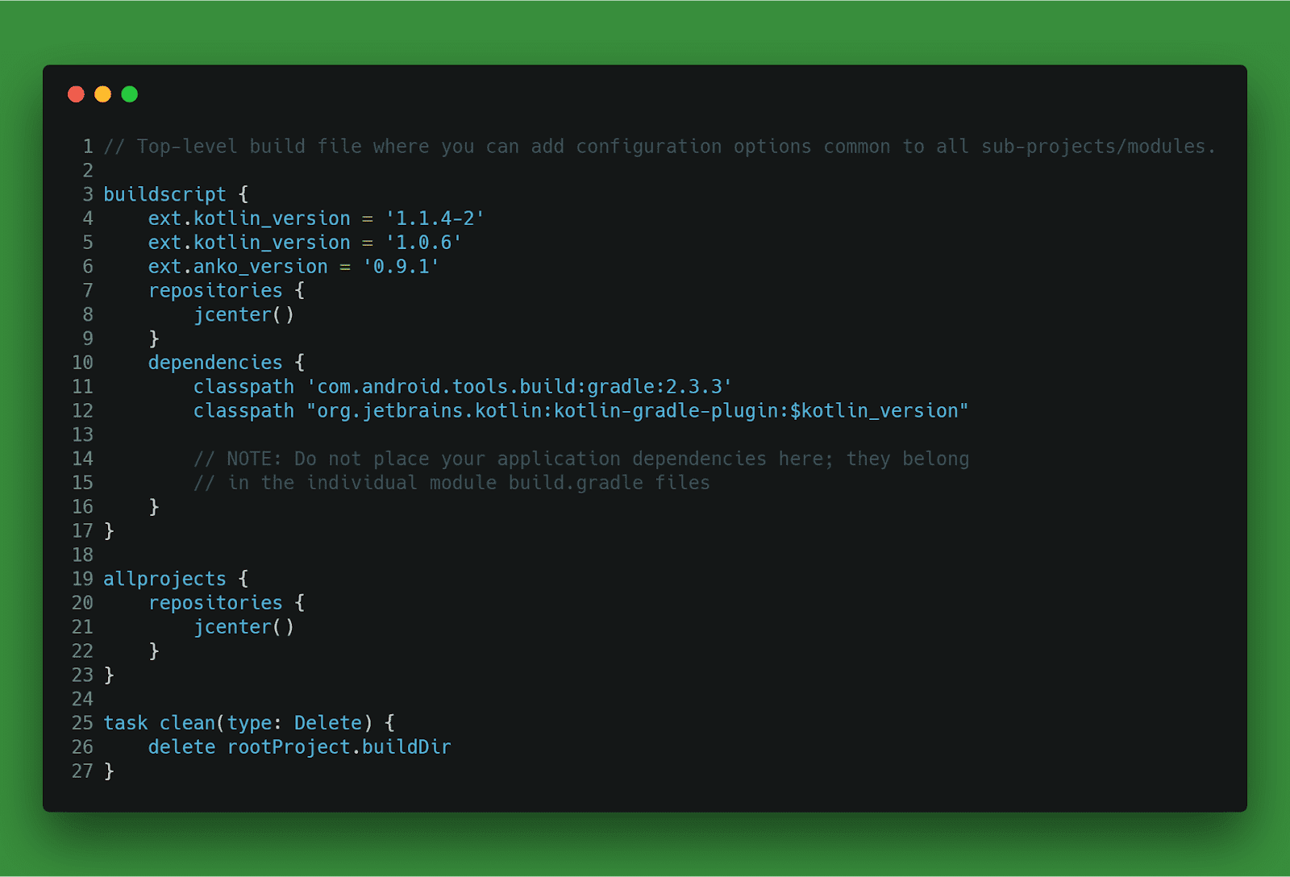Click the '0.9.1' anko version string
Screen dimensions: 1290x877
click(x=401, y=267)
